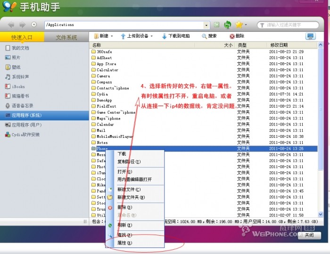Click the 新建 toolbar button
Image resolution: width=330 pixels, height=254 pixels.
point(101,36)
